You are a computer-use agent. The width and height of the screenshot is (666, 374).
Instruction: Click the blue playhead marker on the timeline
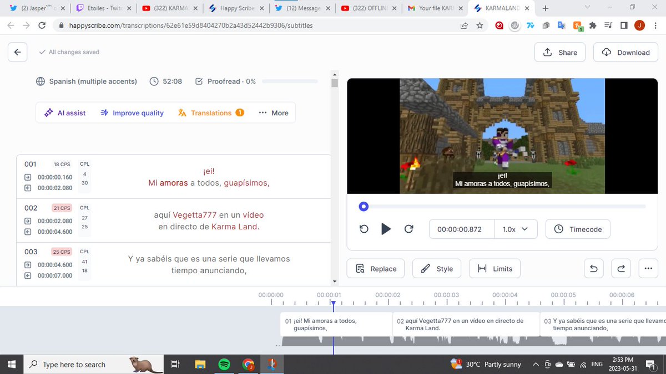point(333,303)
